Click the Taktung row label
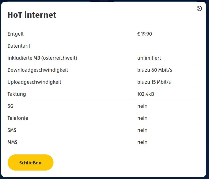209x179 pixels. 17,94
